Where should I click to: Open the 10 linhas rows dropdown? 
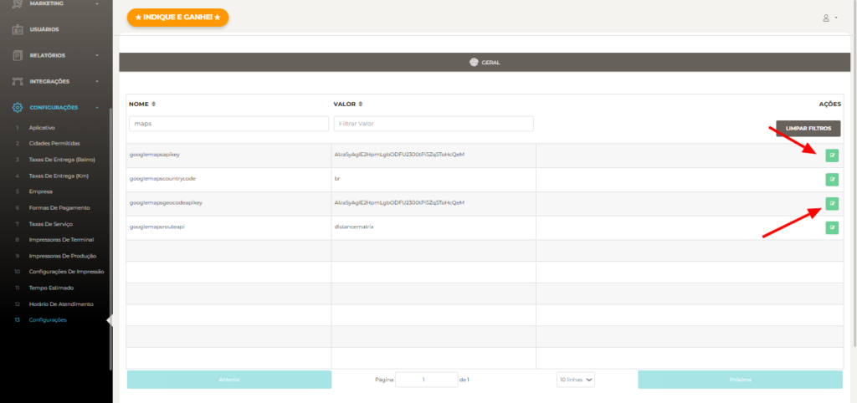point(576,380)
